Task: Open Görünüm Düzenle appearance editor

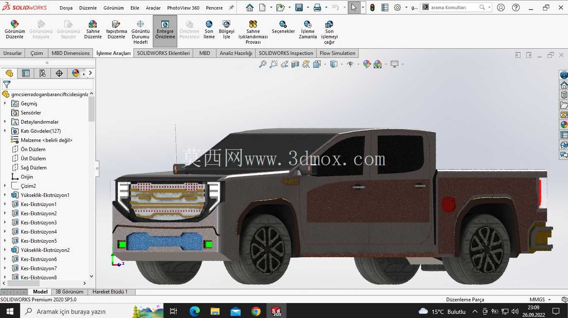Action: (15, 30)
